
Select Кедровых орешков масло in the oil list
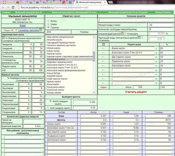coord(70,62)
